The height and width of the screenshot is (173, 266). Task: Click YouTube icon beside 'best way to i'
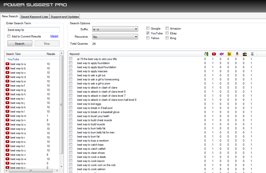[x=8, y=98]
